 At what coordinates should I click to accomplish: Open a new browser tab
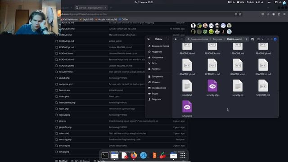click(x=111, y=8)
